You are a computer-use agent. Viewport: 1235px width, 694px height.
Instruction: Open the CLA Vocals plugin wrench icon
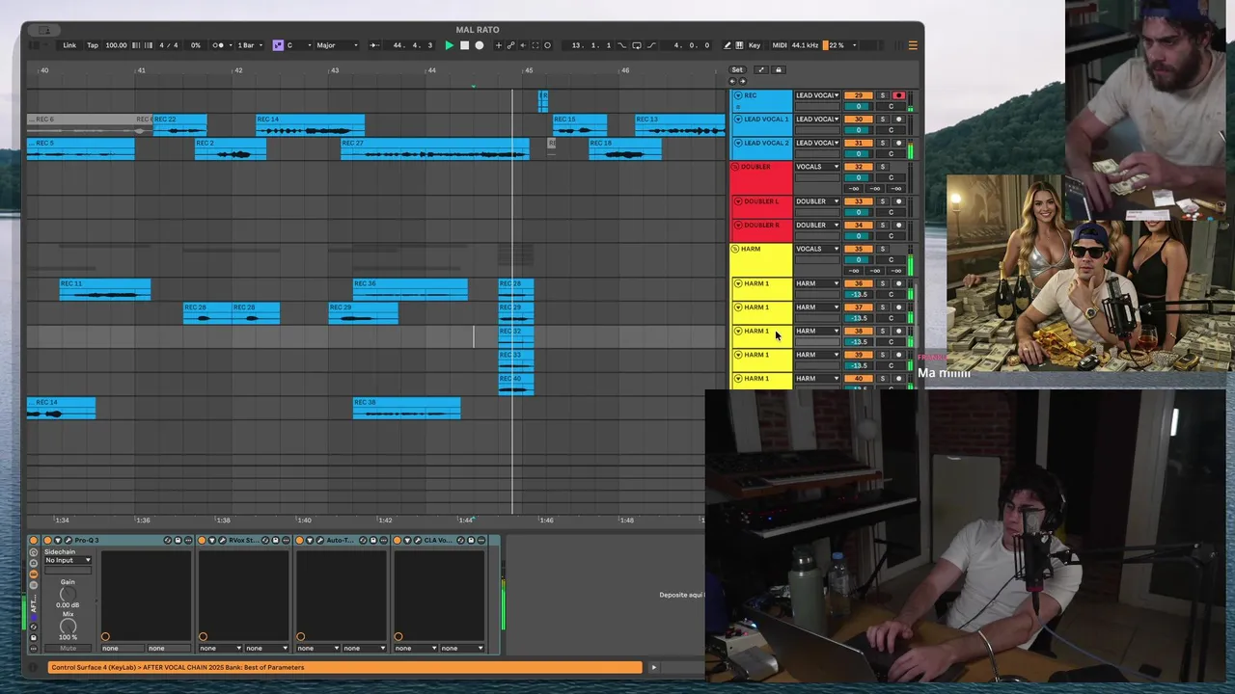(x=418, y=540)
